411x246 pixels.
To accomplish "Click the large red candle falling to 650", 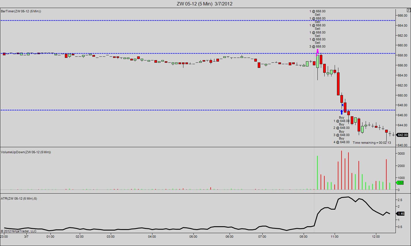I will tap(338, 84).
